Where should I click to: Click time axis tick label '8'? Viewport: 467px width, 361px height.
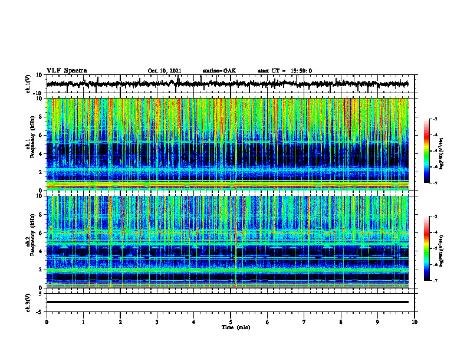click(341, 322)
